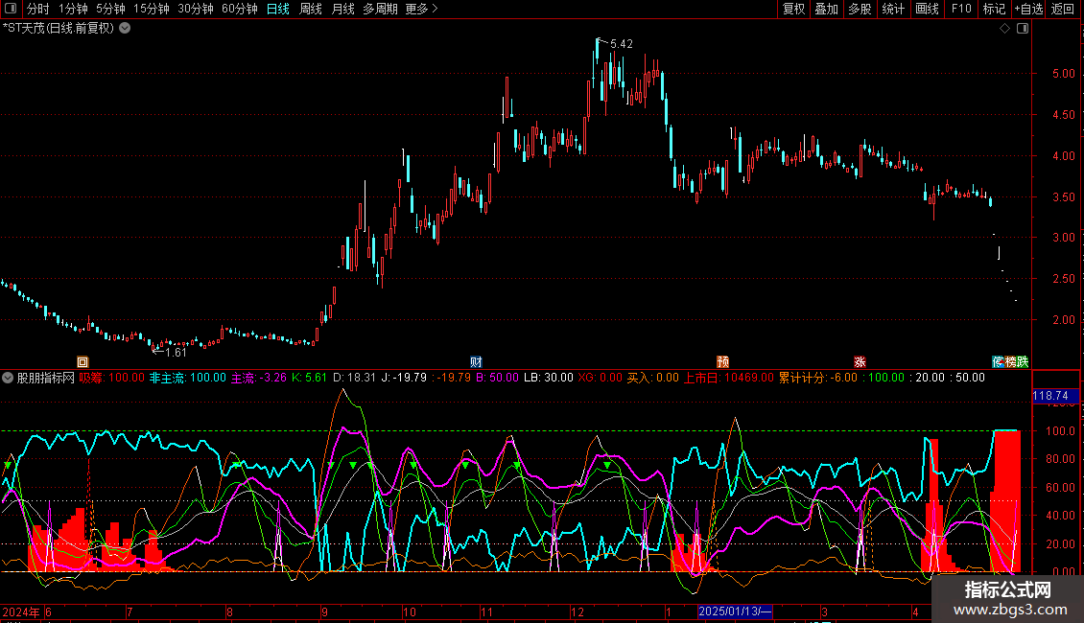
Task: Click the 涨 event marker icon
Action: coord(860,362)
